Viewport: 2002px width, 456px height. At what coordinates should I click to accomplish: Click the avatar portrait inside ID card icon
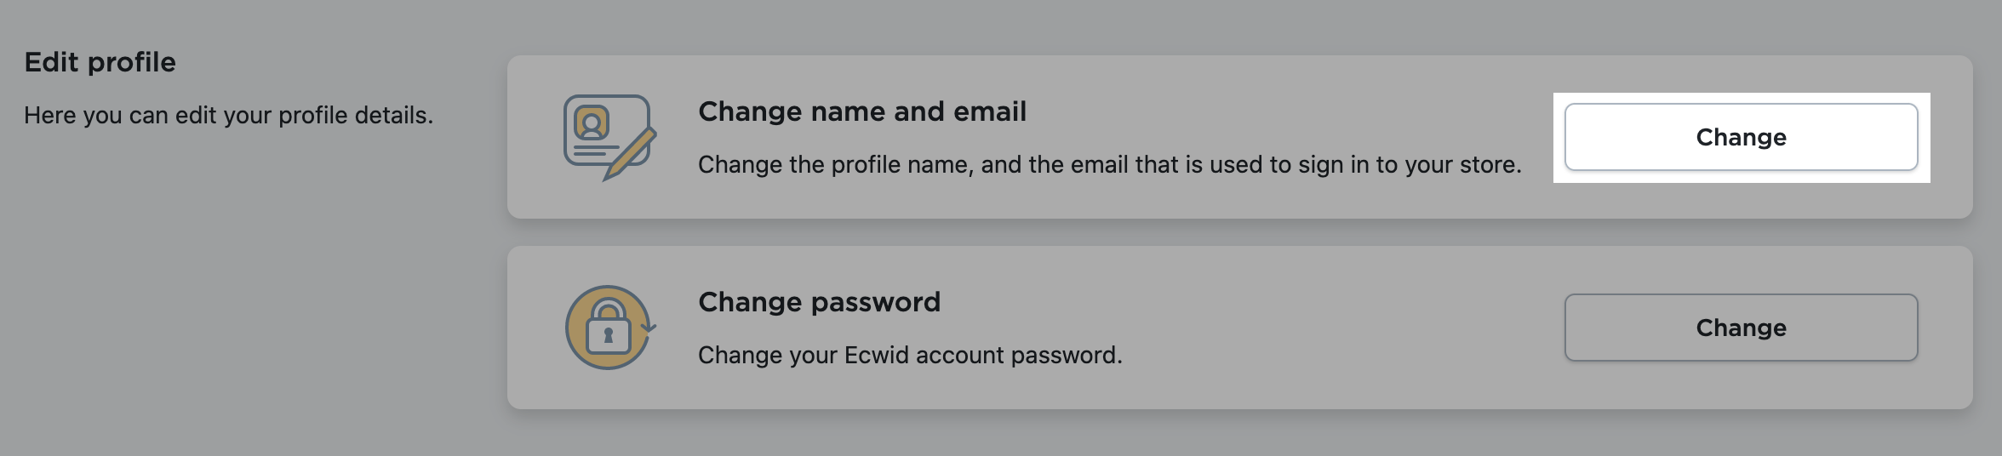click(592, 123)
